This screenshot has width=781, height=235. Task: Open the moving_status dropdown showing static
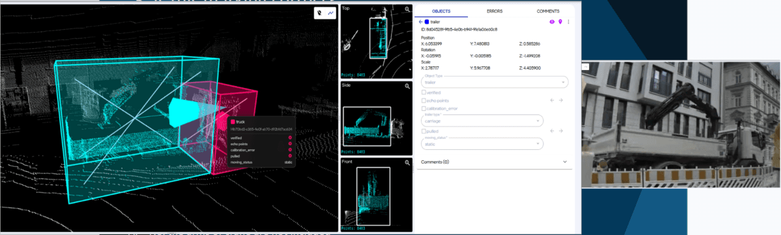(482, 144)
